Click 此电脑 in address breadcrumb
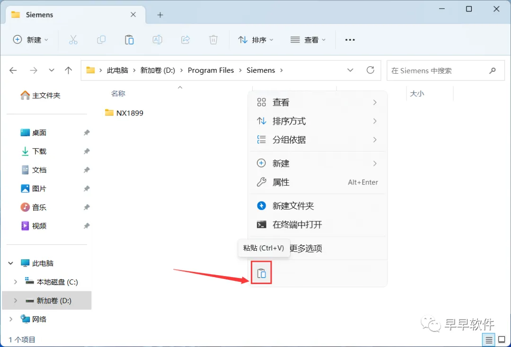The height and width of the screenshot is (347, 511). 117,70
